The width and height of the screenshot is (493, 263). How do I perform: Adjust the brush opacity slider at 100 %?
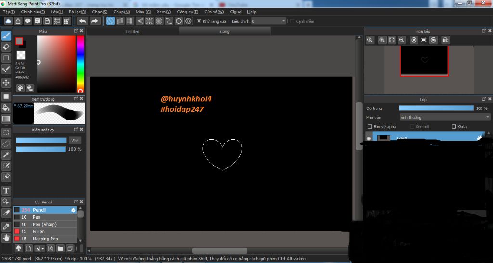41,149
